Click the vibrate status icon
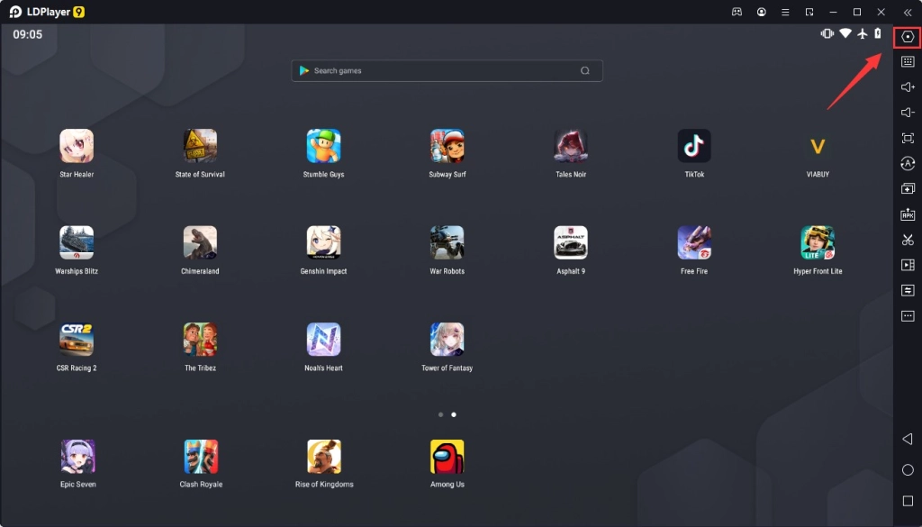Screen dimensions: 922x527 click(827, 33)
